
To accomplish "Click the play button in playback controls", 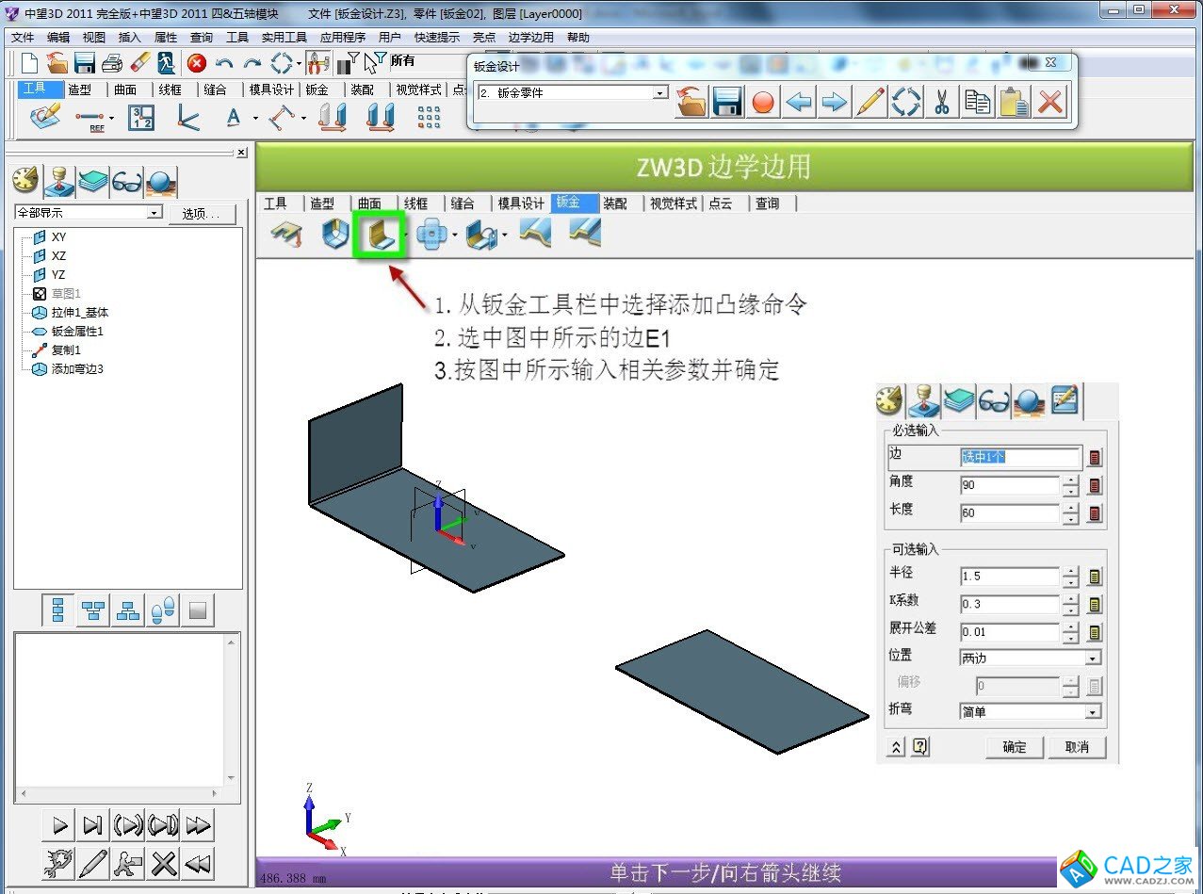I will click(x=60, y=826).
